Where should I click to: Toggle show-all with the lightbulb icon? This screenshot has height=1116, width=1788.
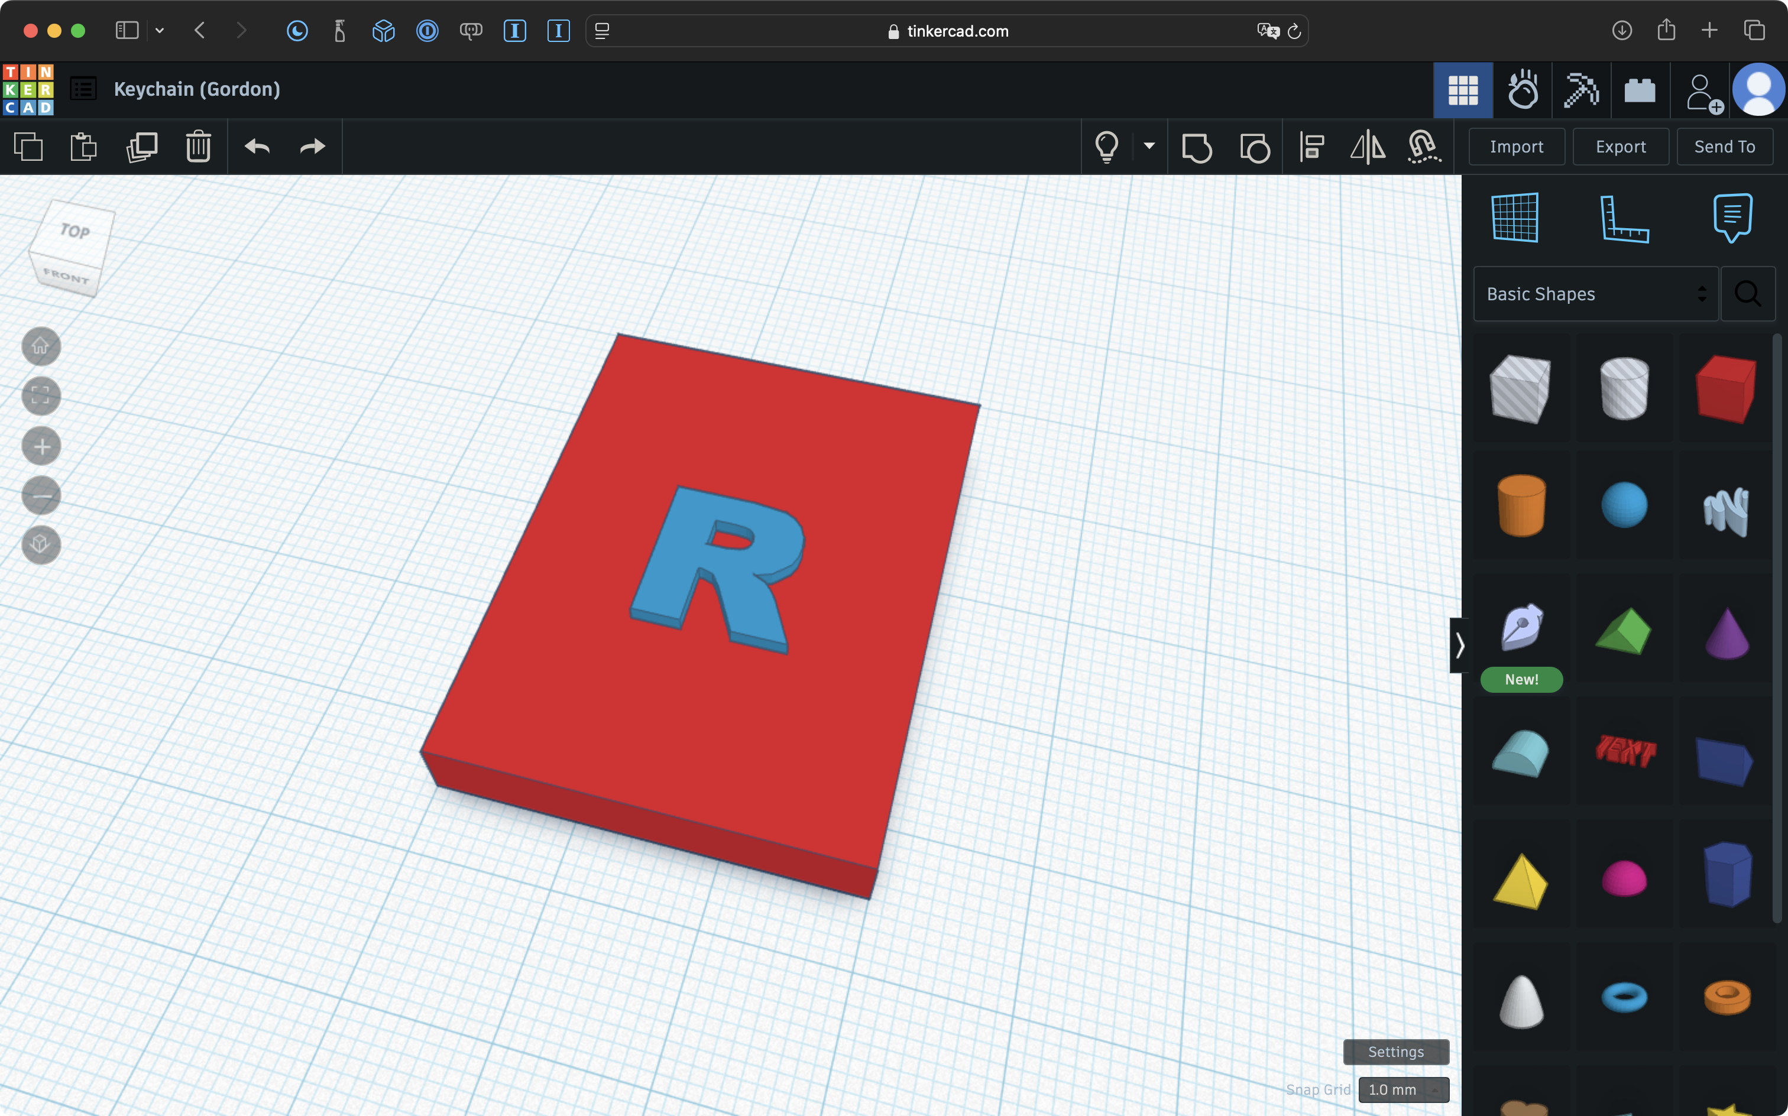click(x=1106, y=147)
